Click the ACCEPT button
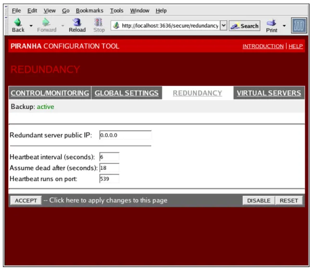 pyautogui.click(x=26, y=201)
